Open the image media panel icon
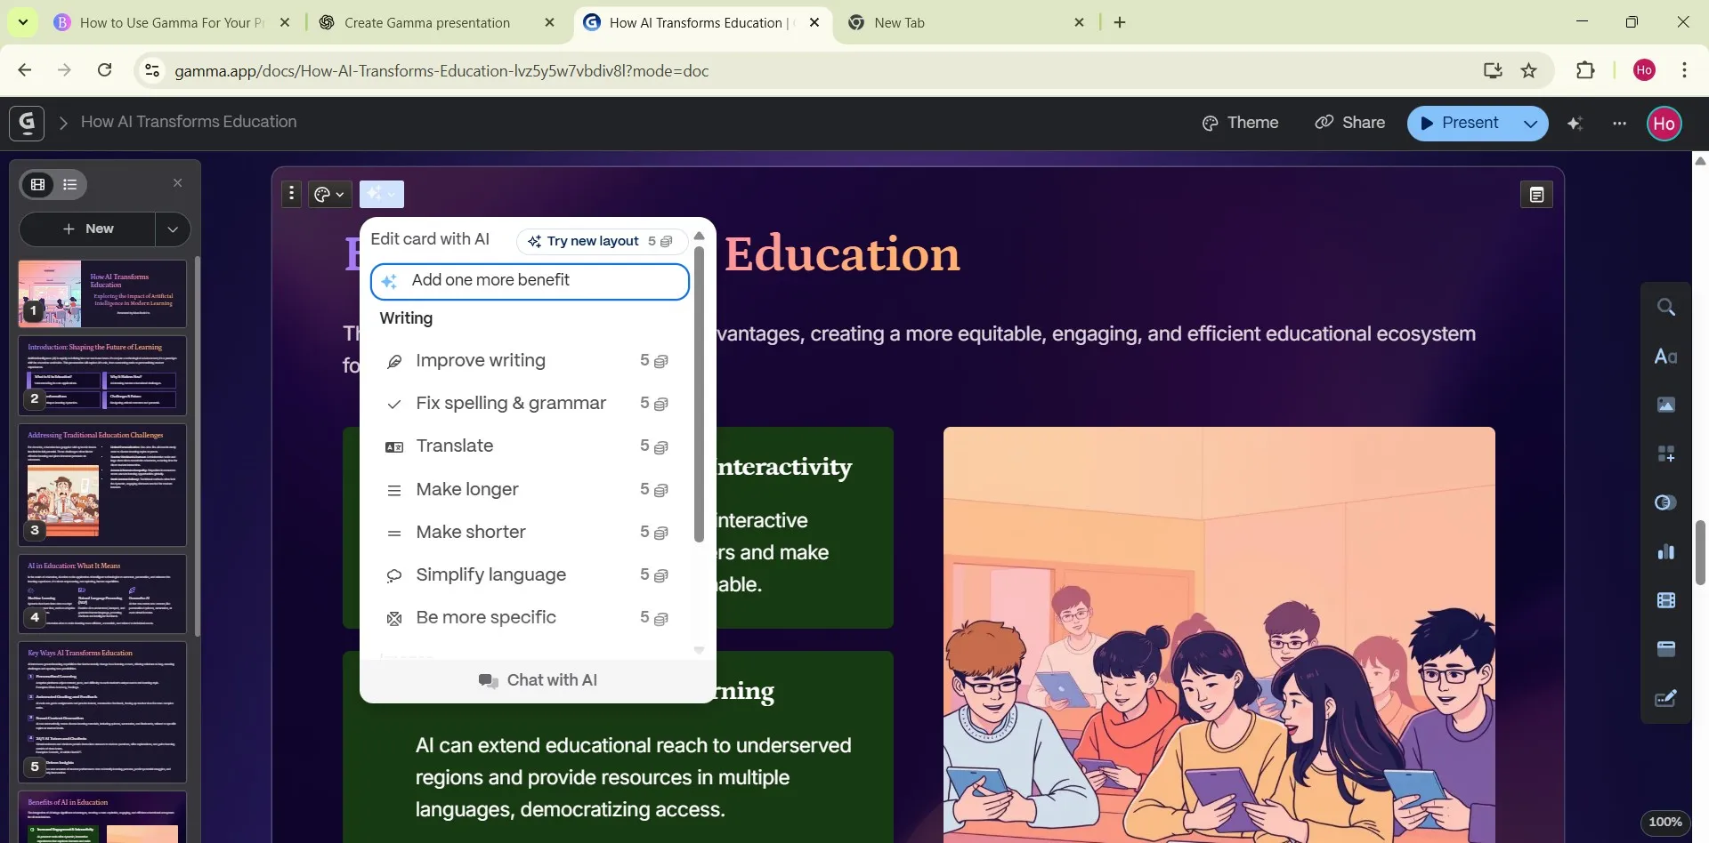Screen dimensions: 1709x843 (1666, 405)
